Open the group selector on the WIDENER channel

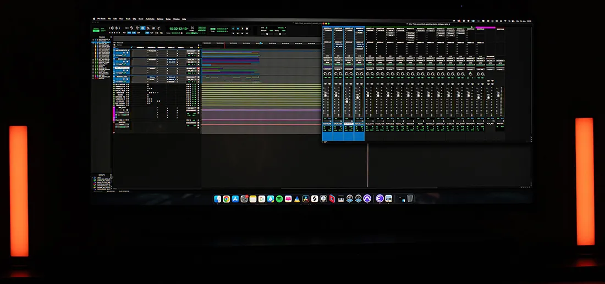point(410,69)
